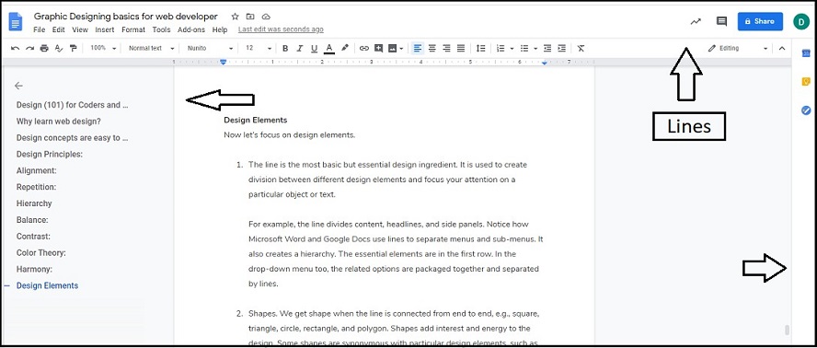
Task: Open the Editing mode dropdown
Action: pos(738,48)
